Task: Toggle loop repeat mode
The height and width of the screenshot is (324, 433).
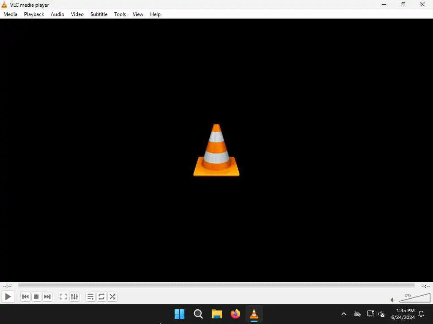Action: click(101, 297)
